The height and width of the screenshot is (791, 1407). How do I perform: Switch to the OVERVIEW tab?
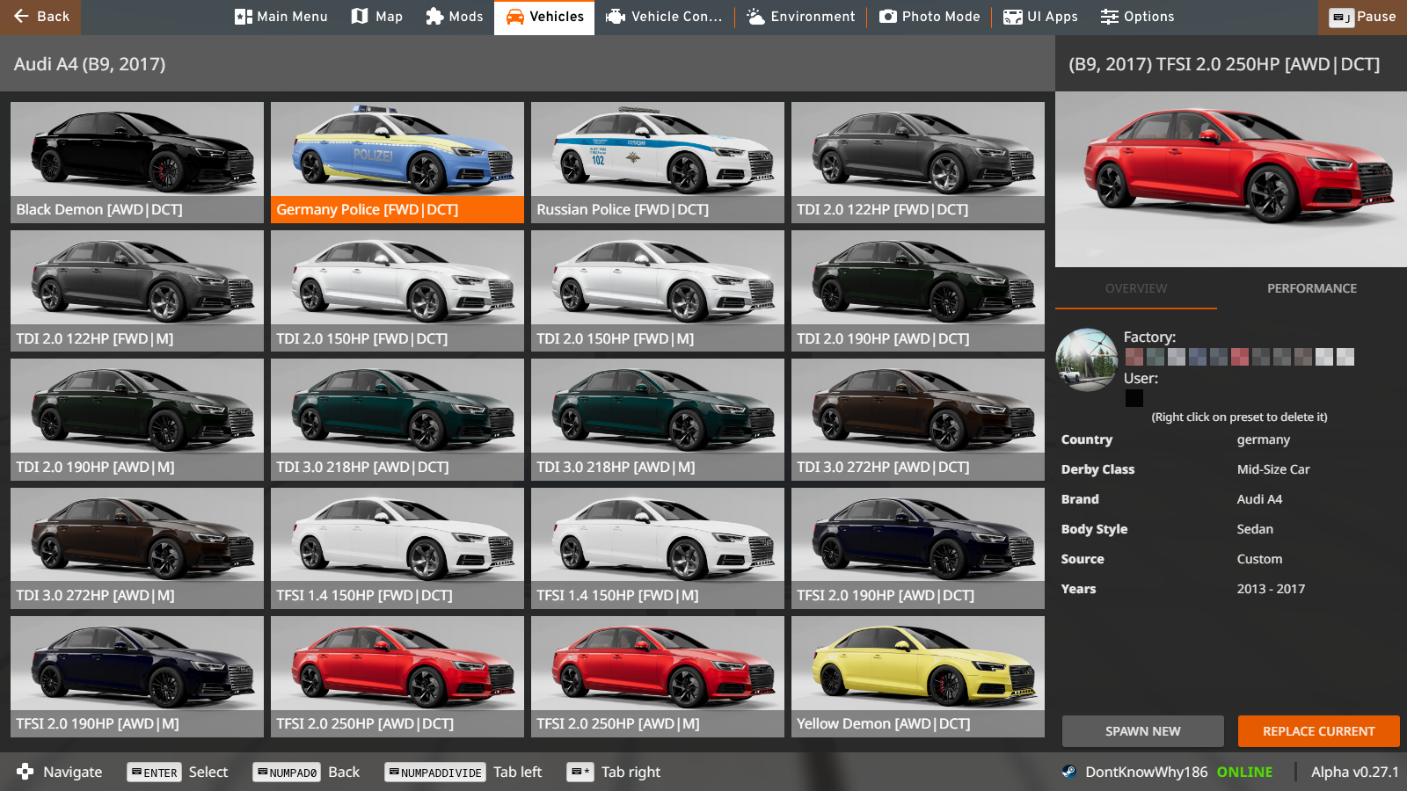click(1136, 288)
